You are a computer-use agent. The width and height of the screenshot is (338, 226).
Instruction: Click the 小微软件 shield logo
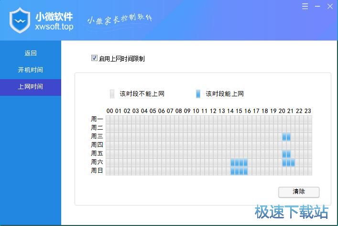tap(20, 20)
